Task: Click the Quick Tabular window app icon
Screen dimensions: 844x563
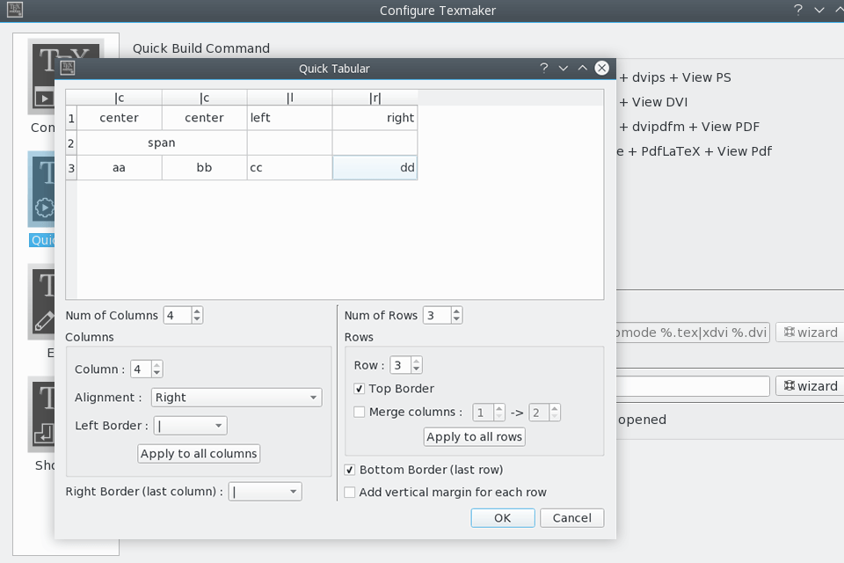Action: pos(68,68)
